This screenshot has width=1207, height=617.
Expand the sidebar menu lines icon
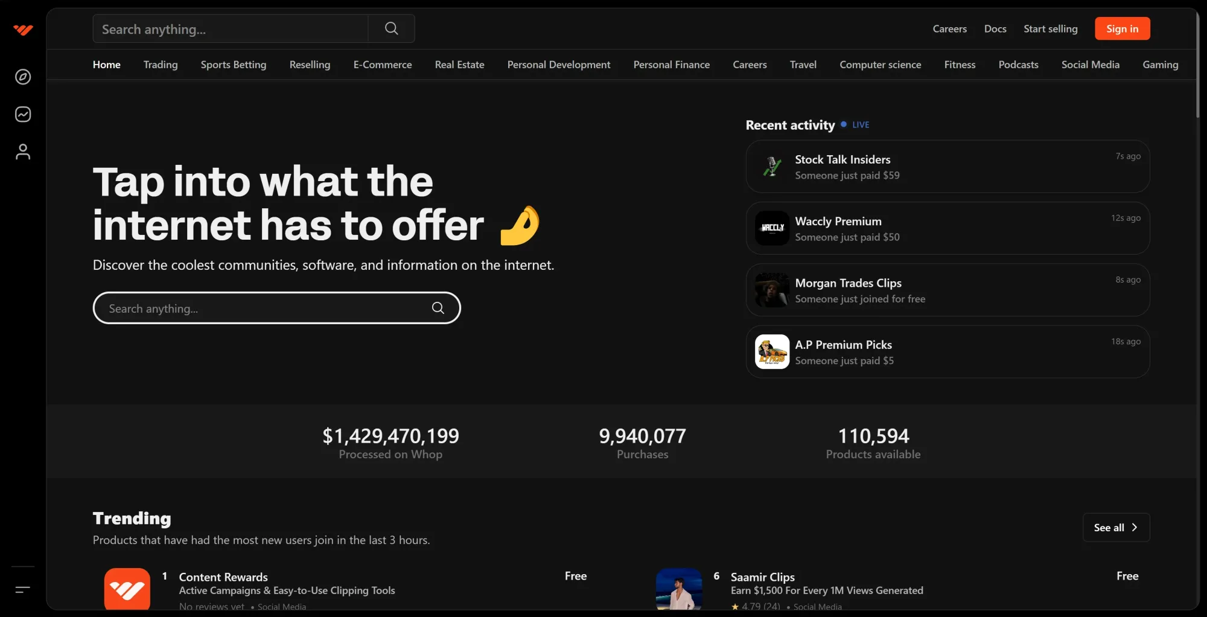pos(23,589)
